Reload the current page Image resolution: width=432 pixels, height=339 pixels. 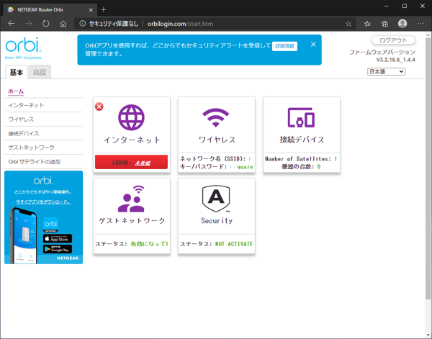[46, 24]
